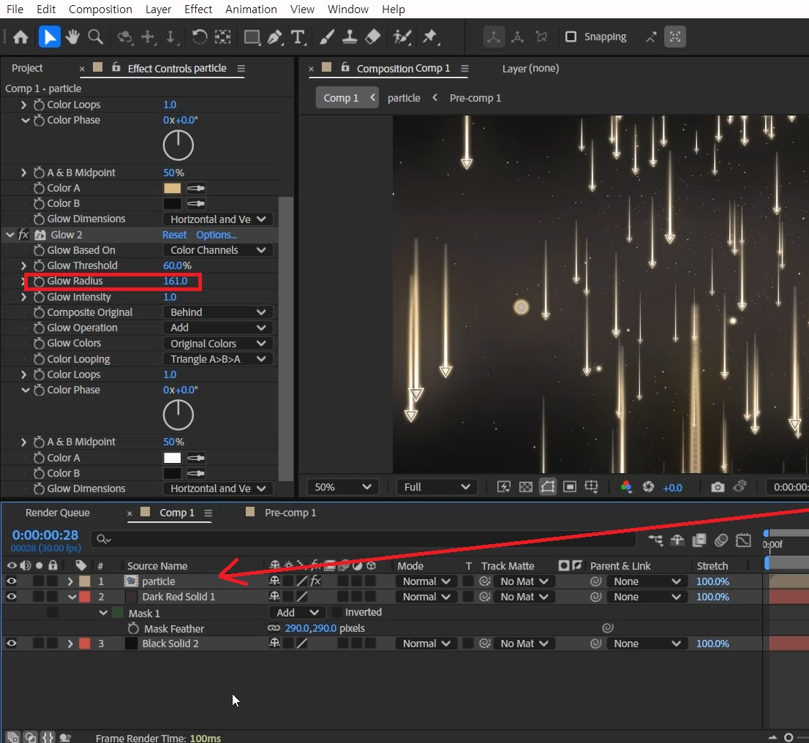Open the Effect menu

(198, 10)
